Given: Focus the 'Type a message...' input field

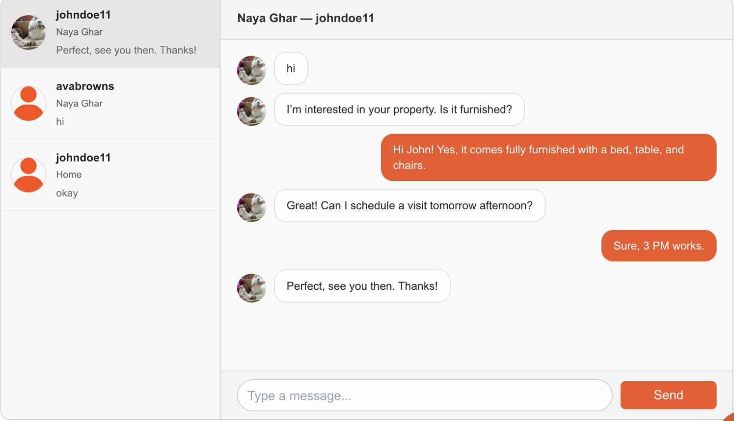Looking at the screenshot, I should pyautogui.click(x=425, y=395).
